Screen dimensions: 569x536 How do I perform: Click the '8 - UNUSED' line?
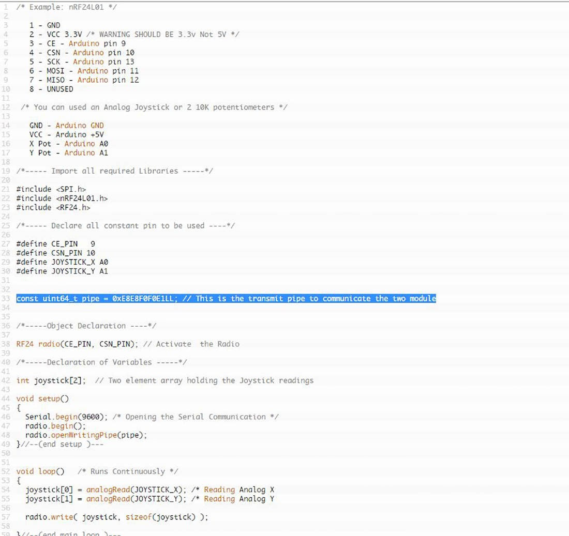[x=51, y=89]
